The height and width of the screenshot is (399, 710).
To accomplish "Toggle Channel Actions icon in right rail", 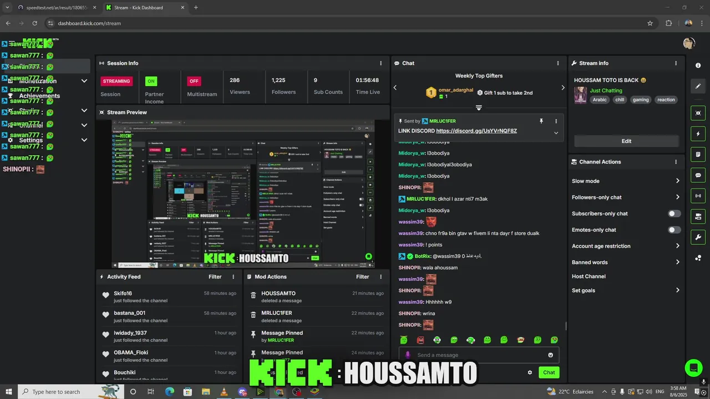I will (x=698, y=216).
